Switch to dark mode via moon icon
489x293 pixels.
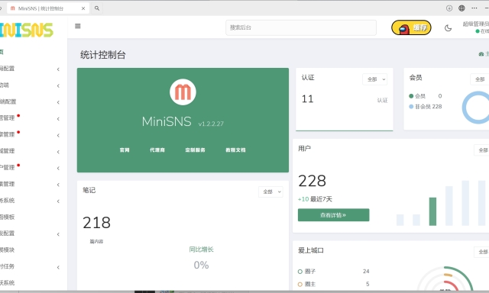coord(448,28)
